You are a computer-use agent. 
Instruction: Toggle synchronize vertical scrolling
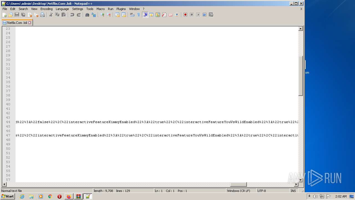(x=117, y=15)
